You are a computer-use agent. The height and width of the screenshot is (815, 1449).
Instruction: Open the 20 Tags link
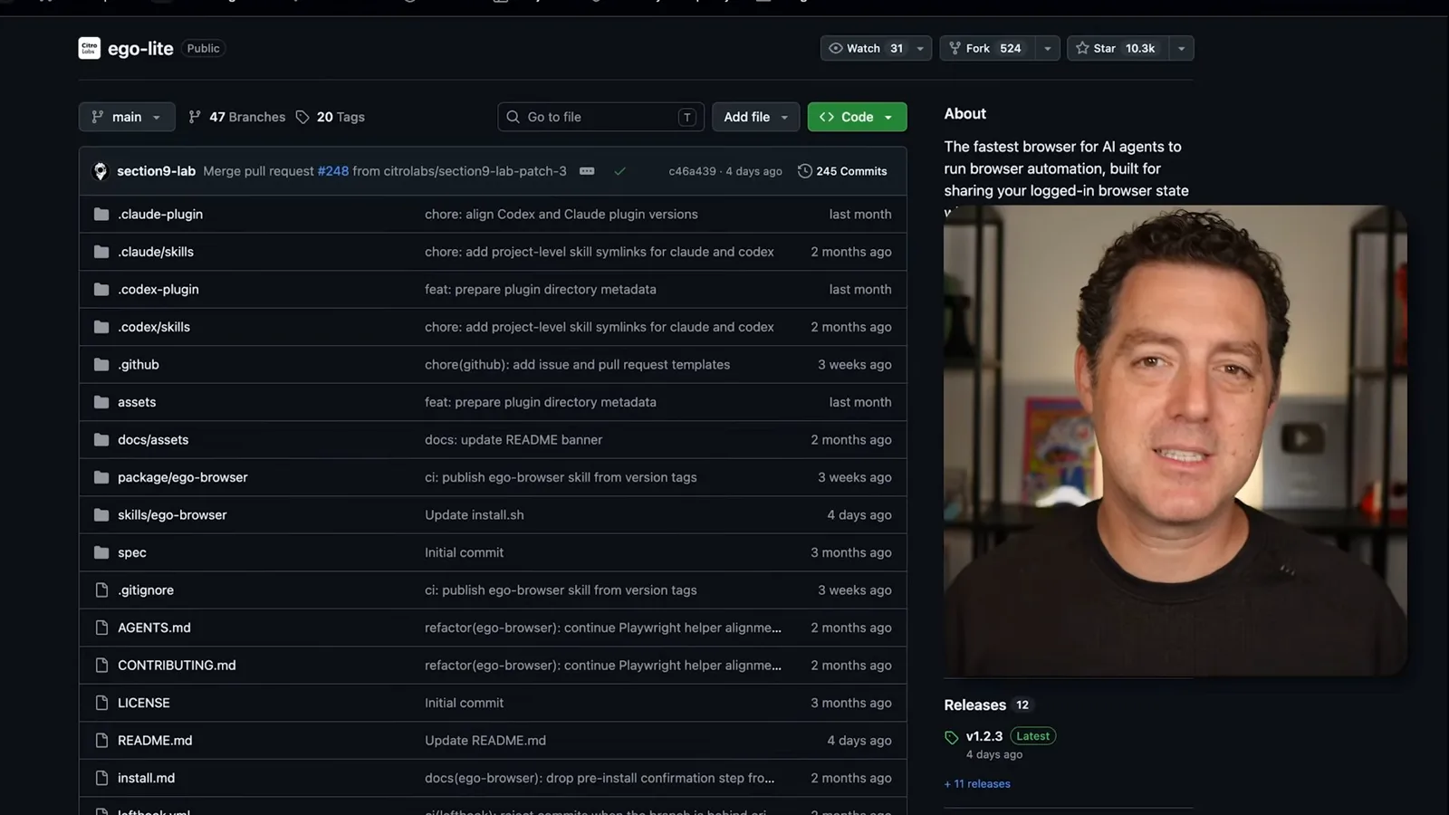pyautogui.click(x=331, y=117)
